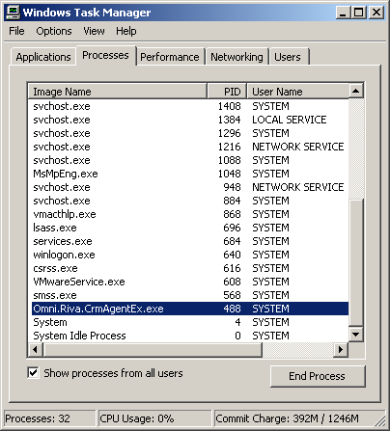Click the horizontal scrollbar thumb
This screenshot has height=431, width=390.
[153, 349]
